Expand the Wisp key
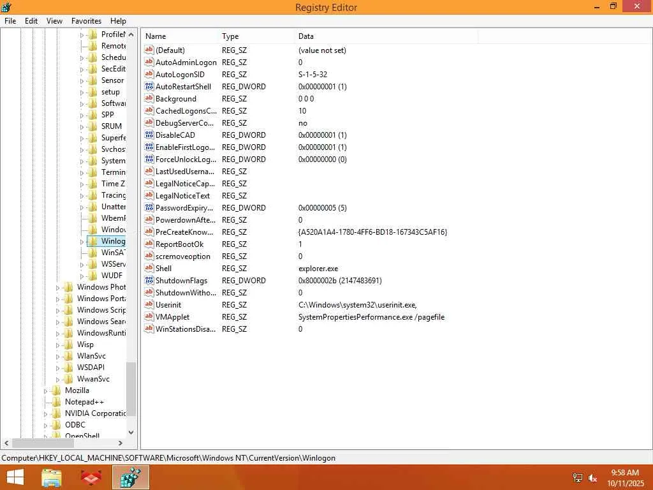 pyautogui.click(x=57, y=345)
